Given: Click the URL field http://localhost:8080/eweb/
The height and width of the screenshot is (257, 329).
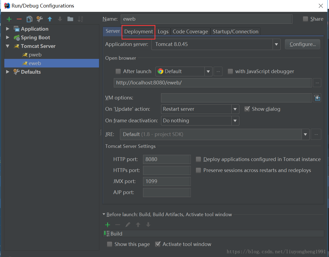Looking at the screenshot, I should pos(213,83).
